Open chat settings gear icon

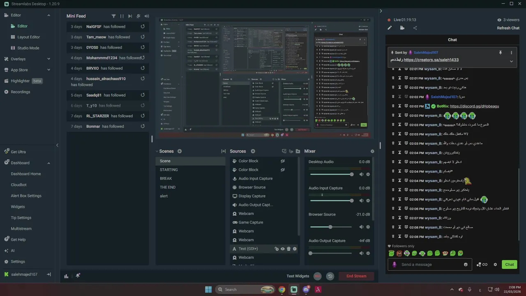click(x=495, y=264)
